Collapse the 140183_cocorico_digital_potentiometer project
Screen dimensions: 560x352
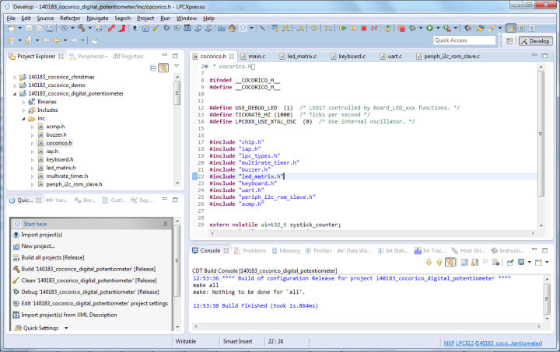click(15, 94)
